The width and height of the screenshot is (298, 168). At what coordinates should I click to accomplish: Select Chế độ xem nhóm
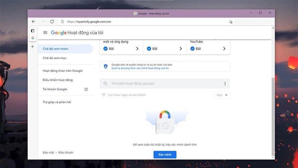tap(65, 49)
